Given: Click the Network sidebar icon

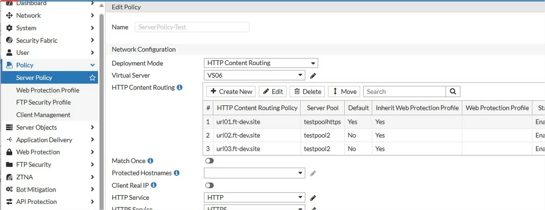Looking at the screenshot, I should pyautogui.click(x=9, y=16).
